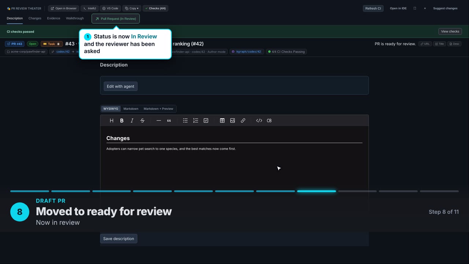Image resolution: width=469 pixels, height=264 pixels.
Task: Toggle italic formatting
Action: coord(132,121)
